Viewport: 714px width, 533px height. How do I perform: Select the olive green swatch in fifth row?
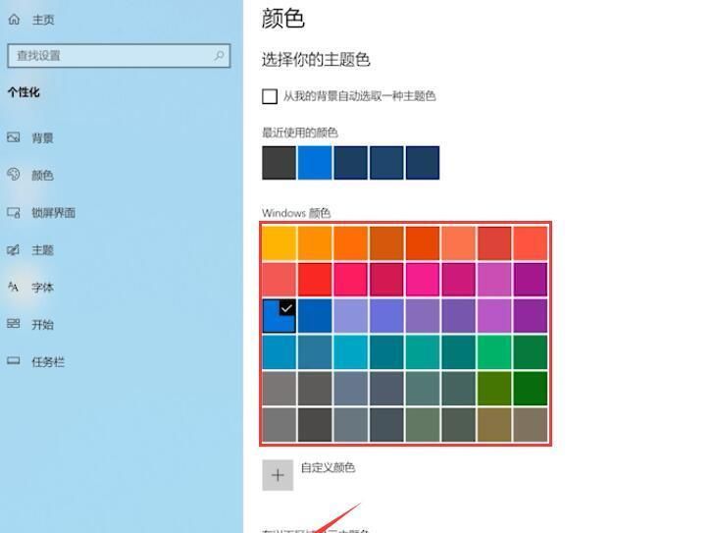coord(494,388)
